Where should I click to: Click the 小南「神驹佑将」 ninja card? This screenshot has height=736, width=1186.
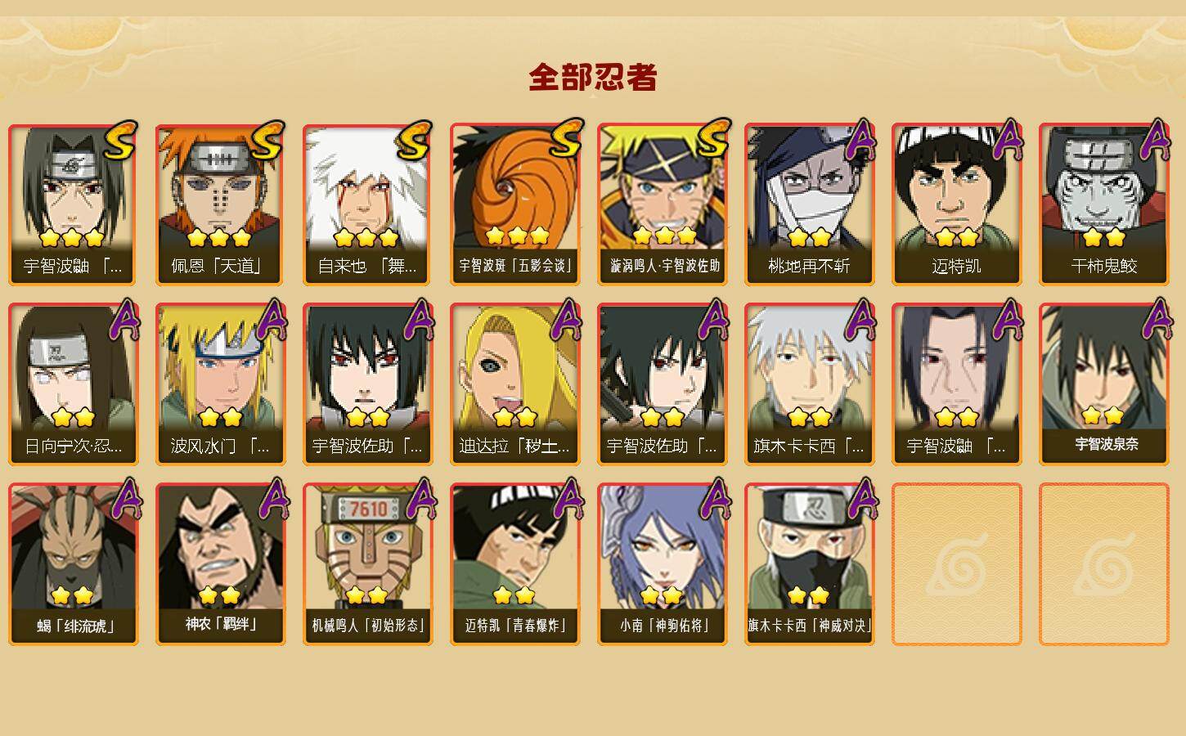point(662,564)
